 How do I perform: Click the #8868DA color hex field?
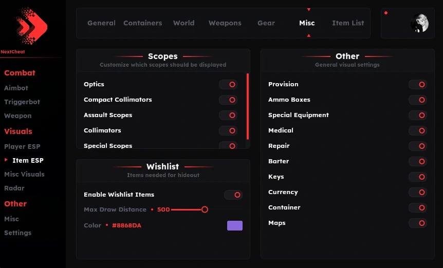[x=126, y=225]
